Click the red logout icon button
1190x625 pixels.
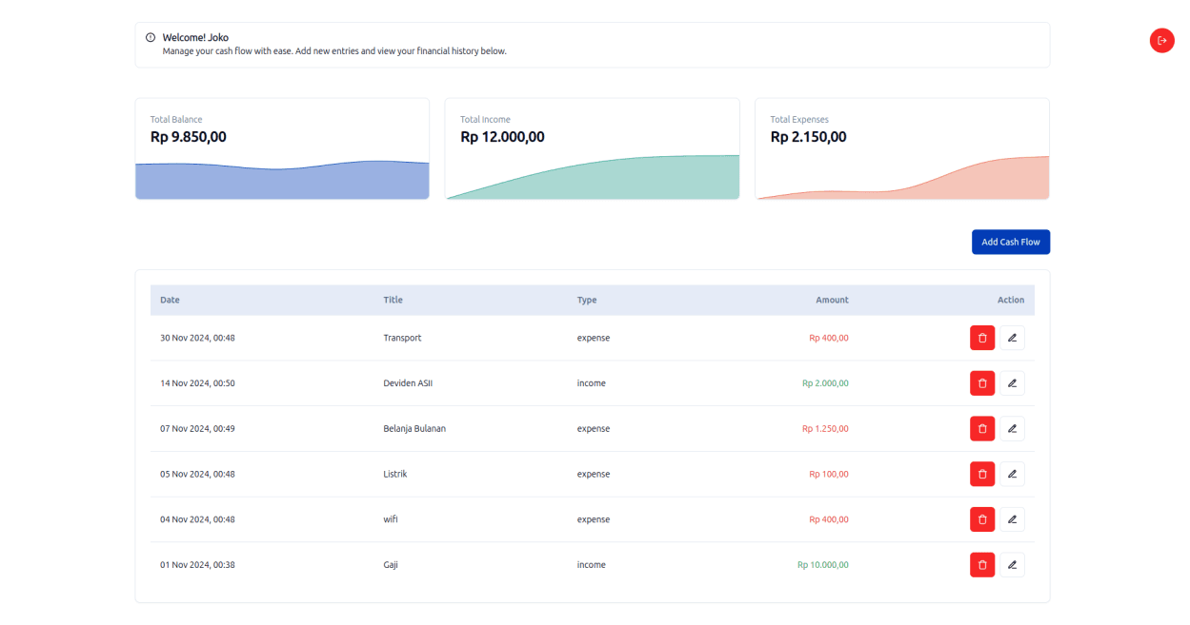(1161, 40)
